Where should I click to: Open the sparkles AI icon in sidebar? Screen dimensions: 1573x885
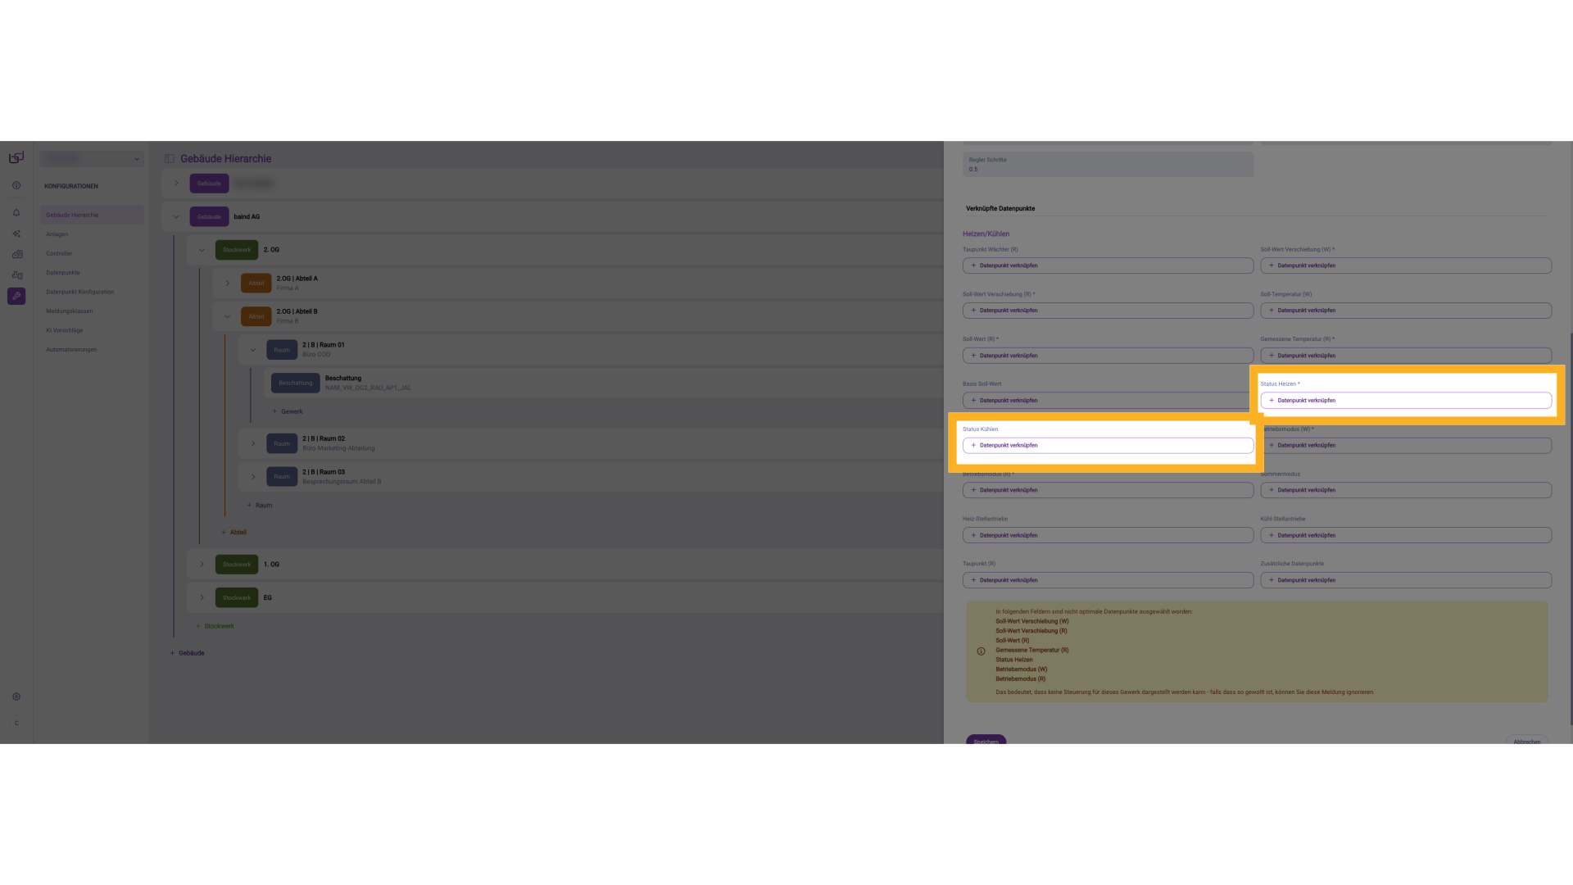[16, 234]
